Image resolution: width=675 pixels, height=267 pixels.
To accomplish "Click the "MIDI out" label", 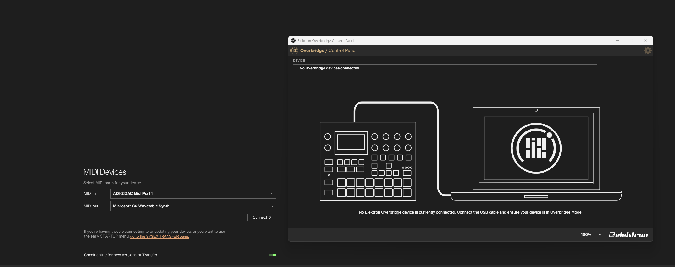I will click(91, 206).
